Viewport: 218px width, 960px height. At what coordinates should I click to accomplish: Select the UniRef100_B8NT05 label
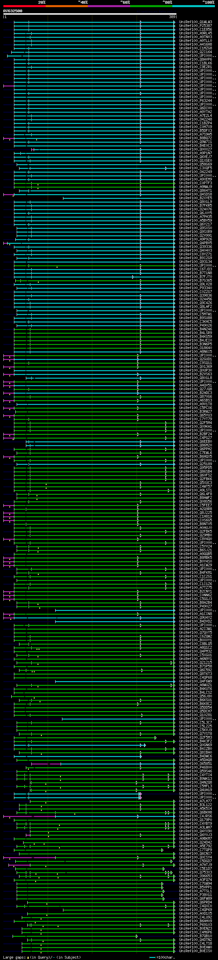(x=196, y=524)
